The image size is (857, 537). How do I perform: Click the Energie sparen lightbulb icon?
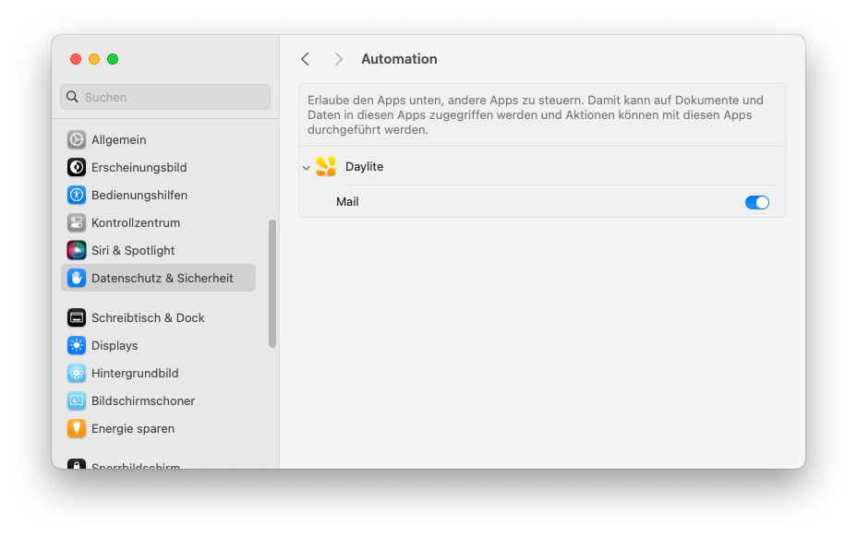77,428
